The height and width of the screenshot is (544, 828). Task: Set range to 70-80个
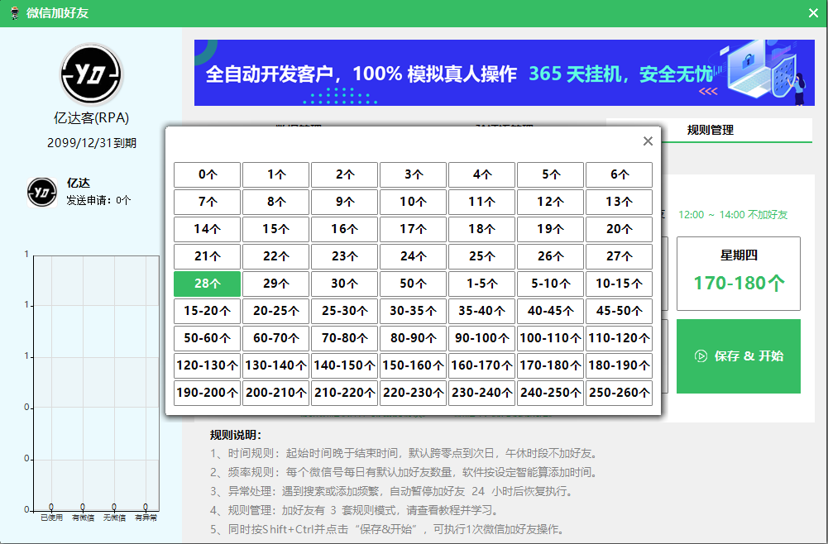coord(344,338)
